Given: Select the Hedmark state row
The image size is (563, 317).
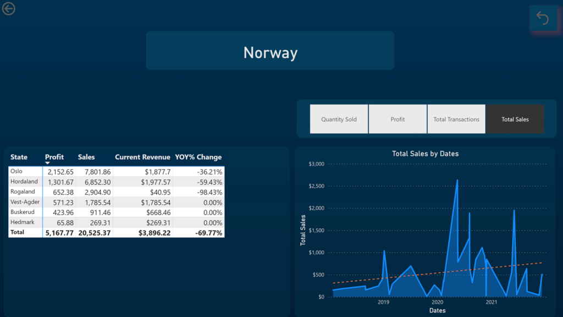Looking at the screenshot, I should coord(22,222).
